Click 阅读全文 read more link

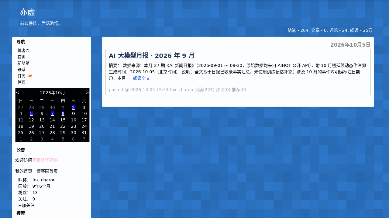142,78
